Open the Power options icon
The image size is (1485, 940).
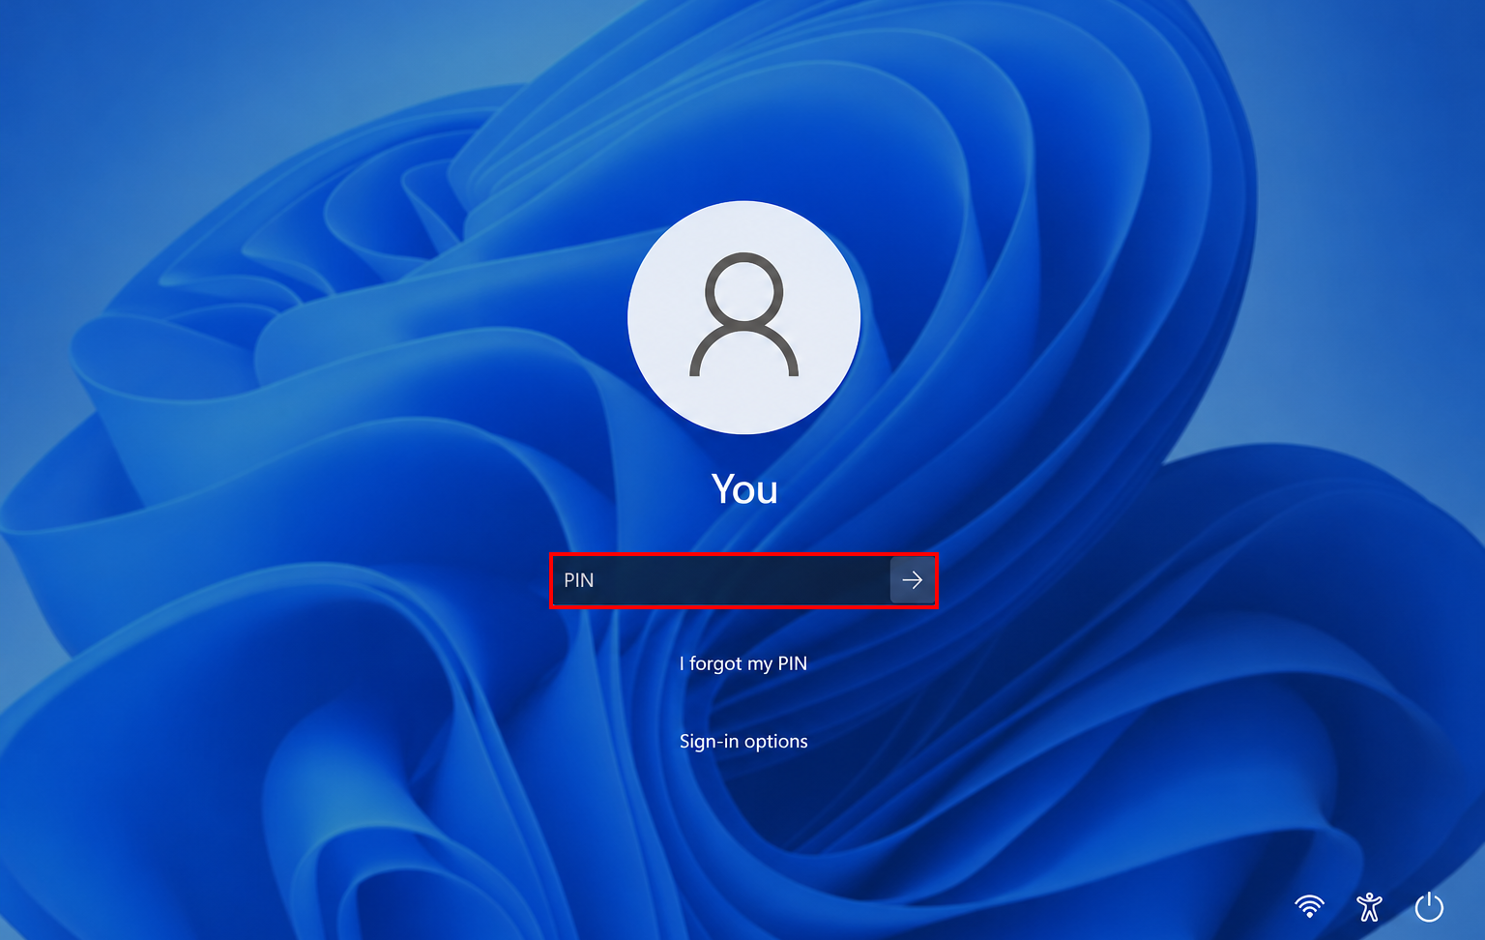tap(1429, 906)
